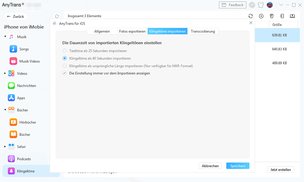This screenshot has width=304, height=182.
Task: Select Klingeltöne in the sidebar
Action: point(31,171)
